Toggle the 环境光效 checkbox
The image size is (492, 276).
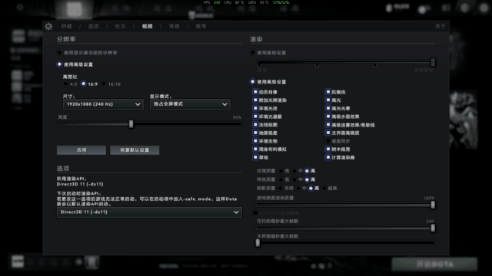255,108
